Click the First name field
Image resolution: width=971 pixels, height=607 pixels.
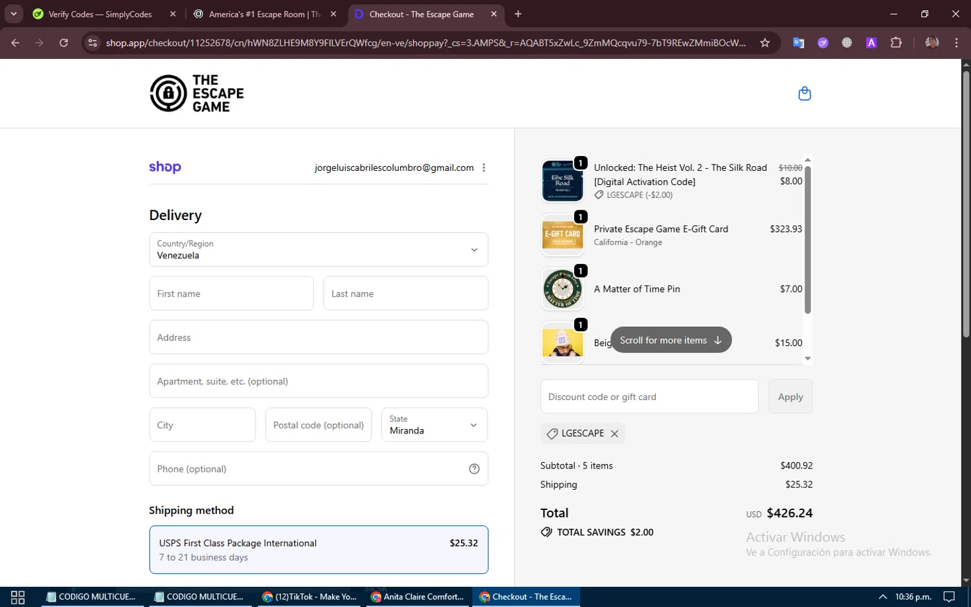click(x=231, y=293)
